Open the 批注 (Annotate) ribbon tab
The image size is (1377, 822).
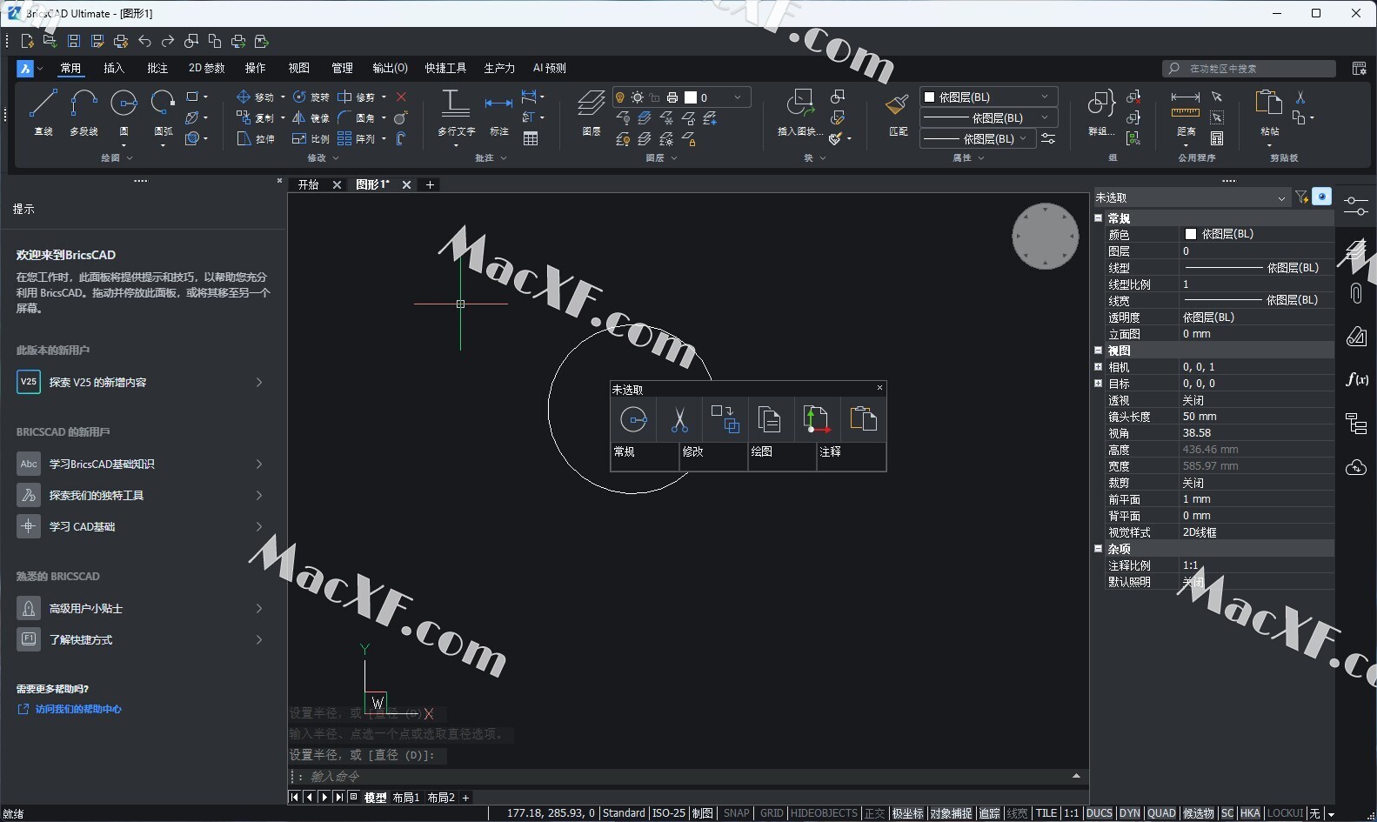click(157, 68)
